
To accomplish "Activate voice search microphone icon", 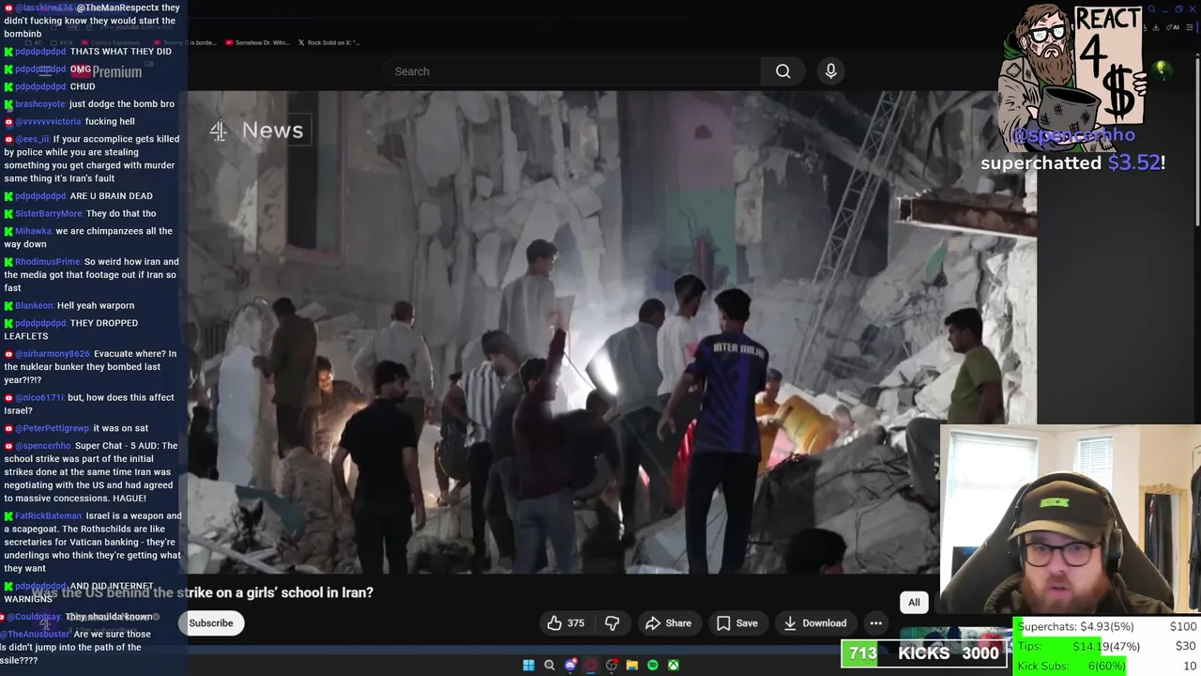I will (x=830, y=71).
